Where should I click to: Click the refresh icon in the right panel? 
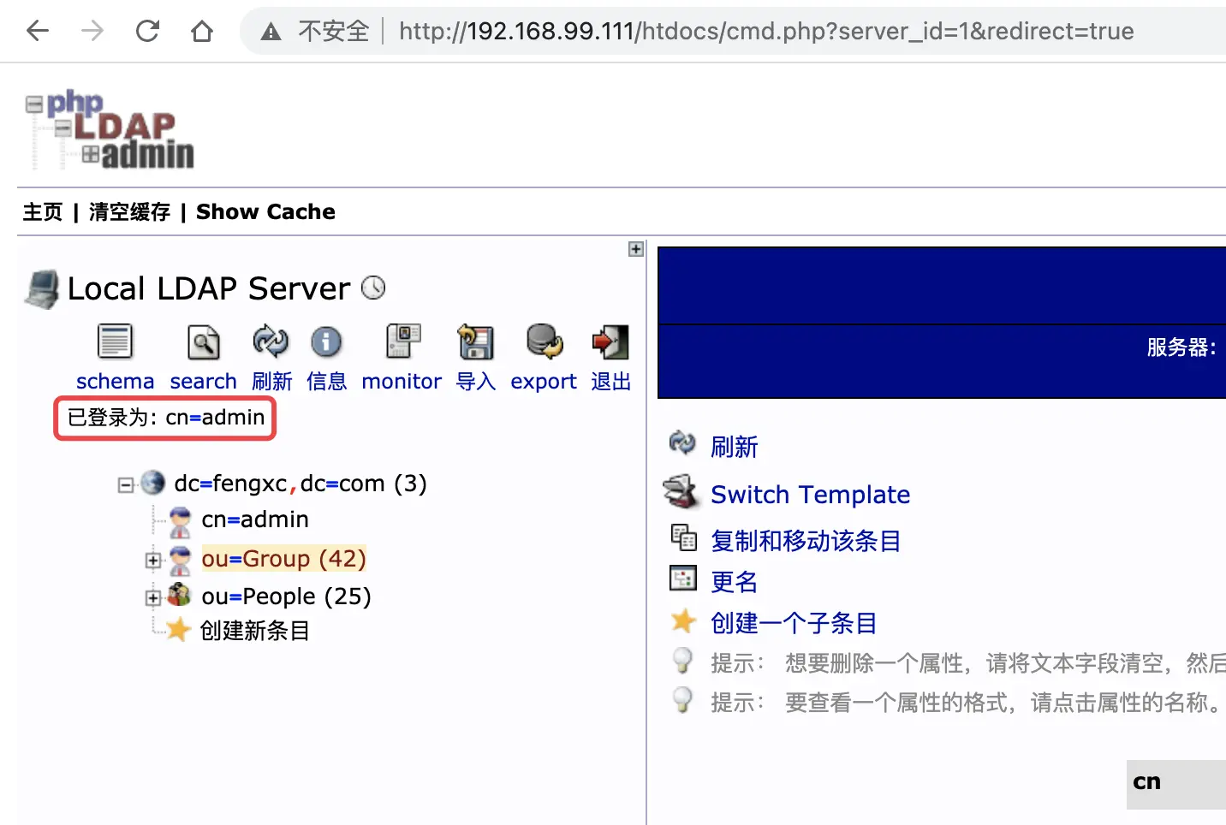pyautogui.click(x=682, y=443)
